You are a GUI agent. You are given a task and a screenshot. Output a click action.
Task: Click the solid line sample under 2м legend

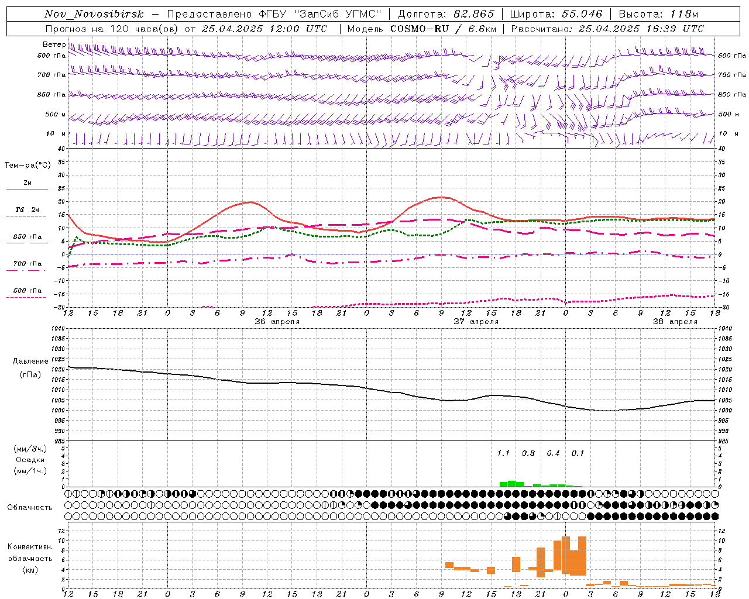tap(27, 189)
